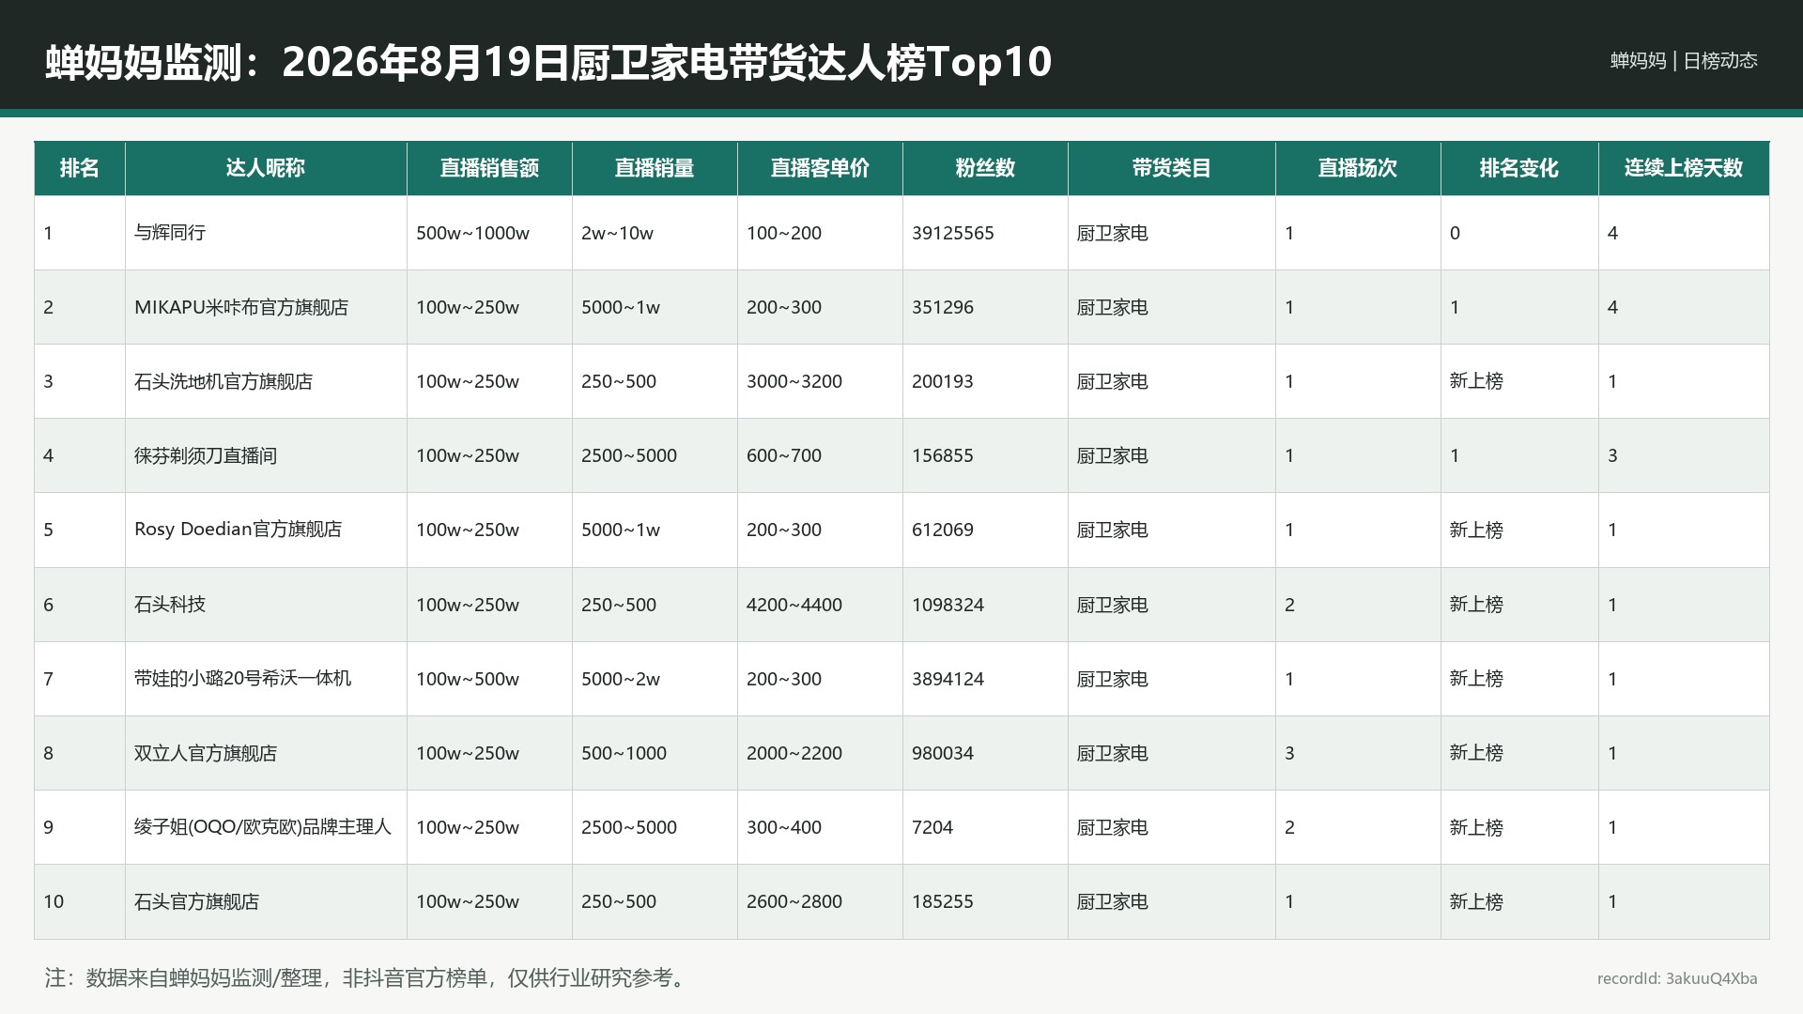
Task: Click 蝉妈妈 | 日榜动态 header label
Action: tap(1684, 61)
